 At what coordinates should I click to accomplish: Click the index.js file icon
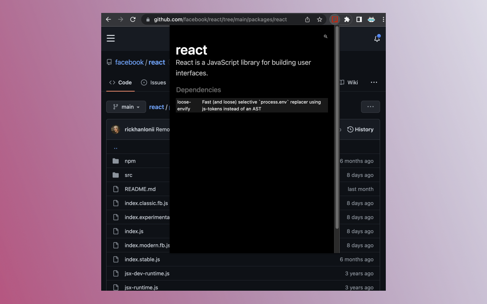pyautogui.click(x=116, y=231)
